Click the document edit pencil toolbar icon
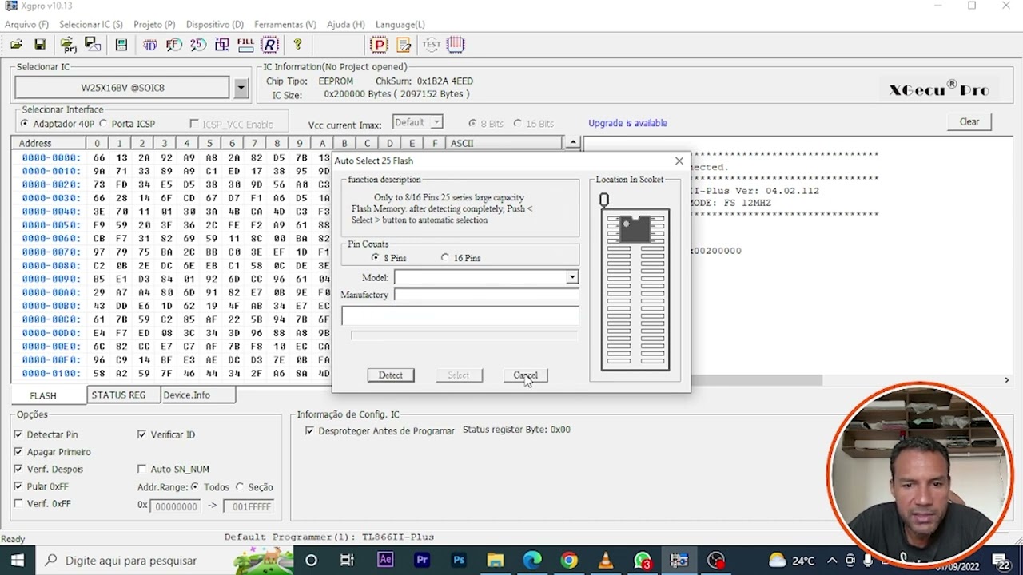The image size is (1023, 575). coord(404,45)
